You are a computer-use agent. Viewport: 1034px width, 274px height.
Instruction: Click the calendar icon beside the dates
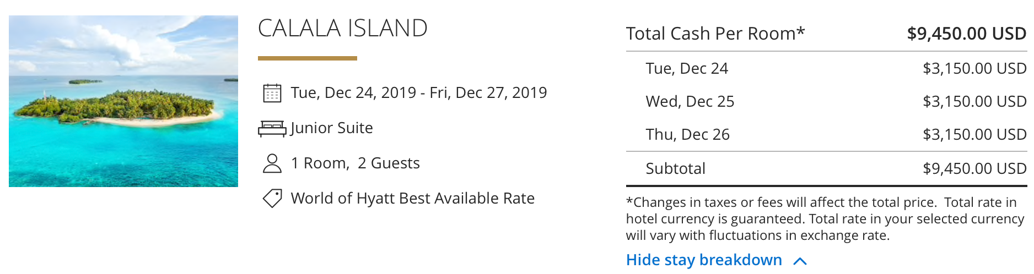point(272,93)
